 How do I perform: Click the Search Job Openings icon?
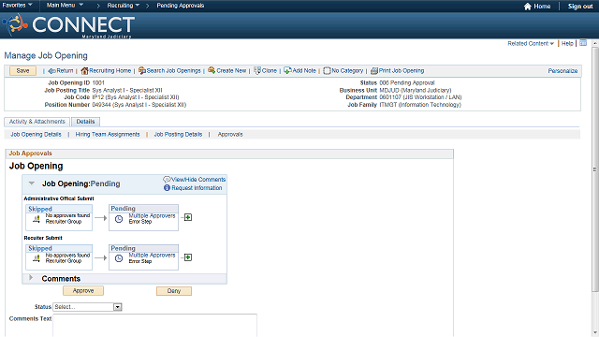(141, 71)
